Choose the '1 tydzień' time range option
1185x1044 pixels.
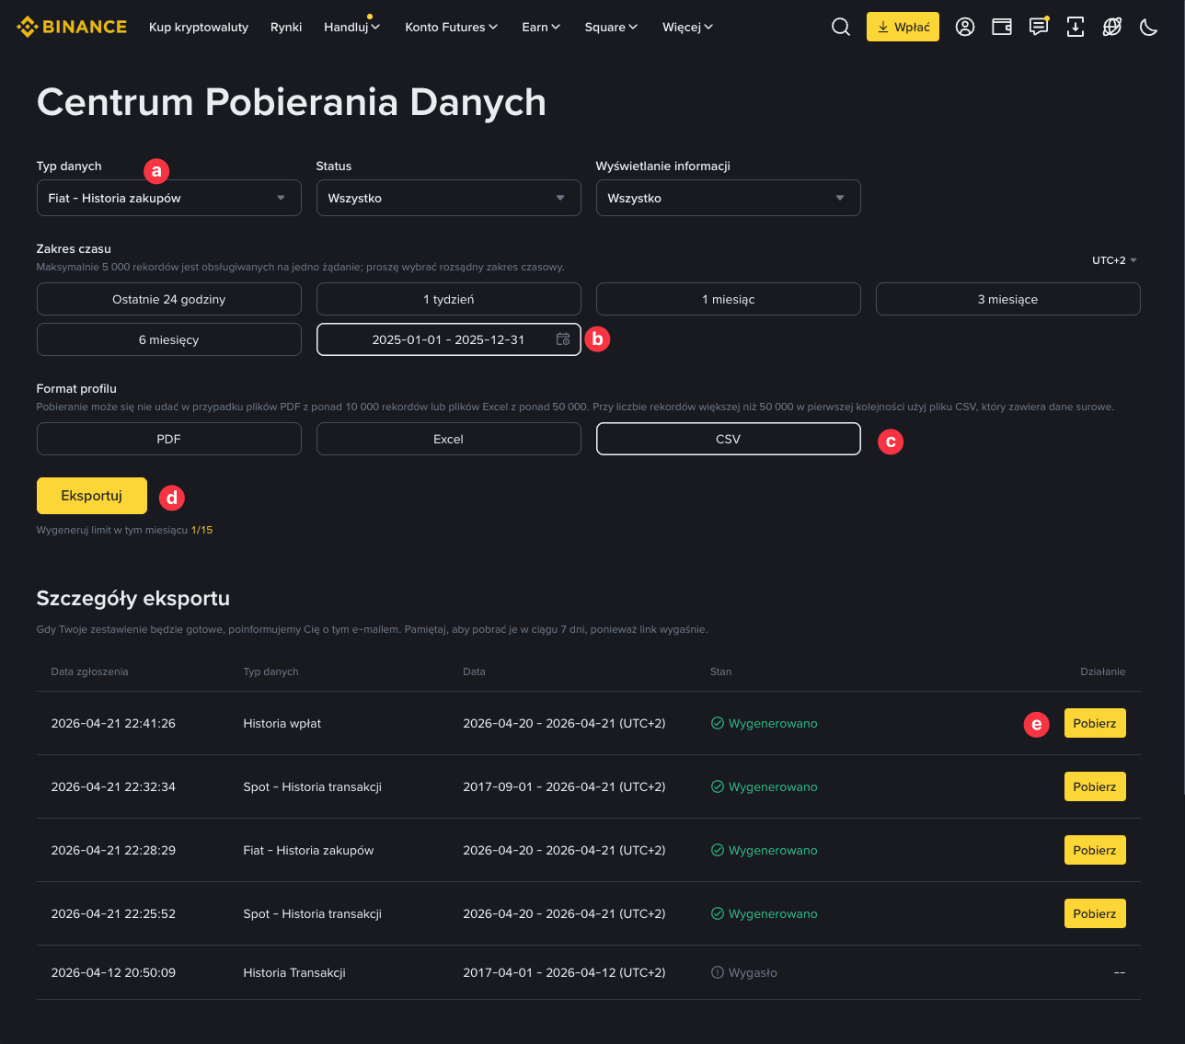pos(448,298)
